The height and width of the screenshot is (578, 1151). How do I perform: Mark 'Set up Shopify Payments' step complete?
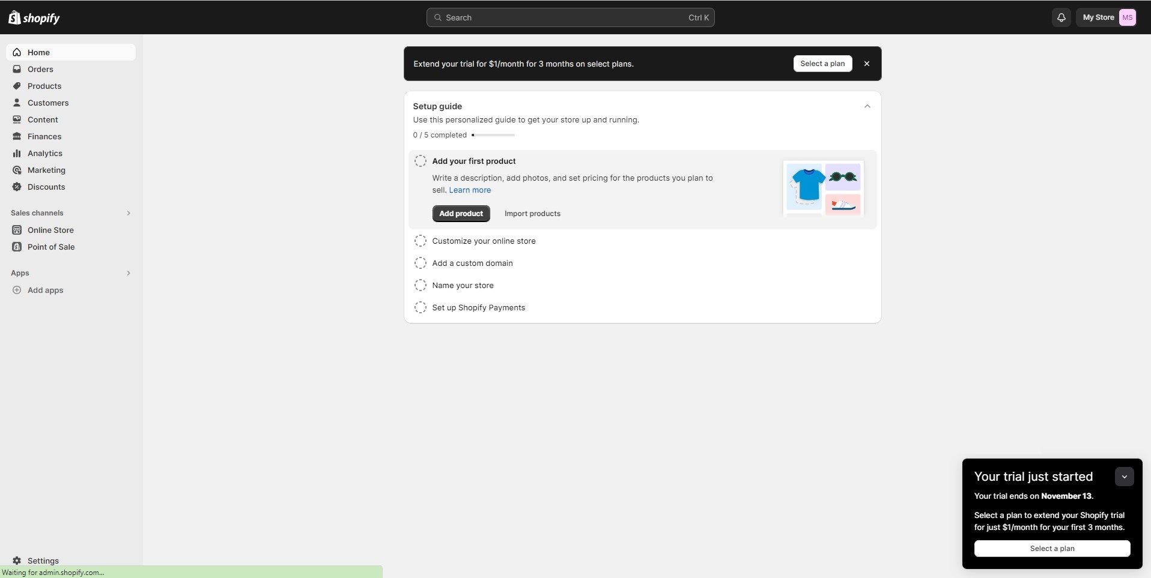point(421,307)
